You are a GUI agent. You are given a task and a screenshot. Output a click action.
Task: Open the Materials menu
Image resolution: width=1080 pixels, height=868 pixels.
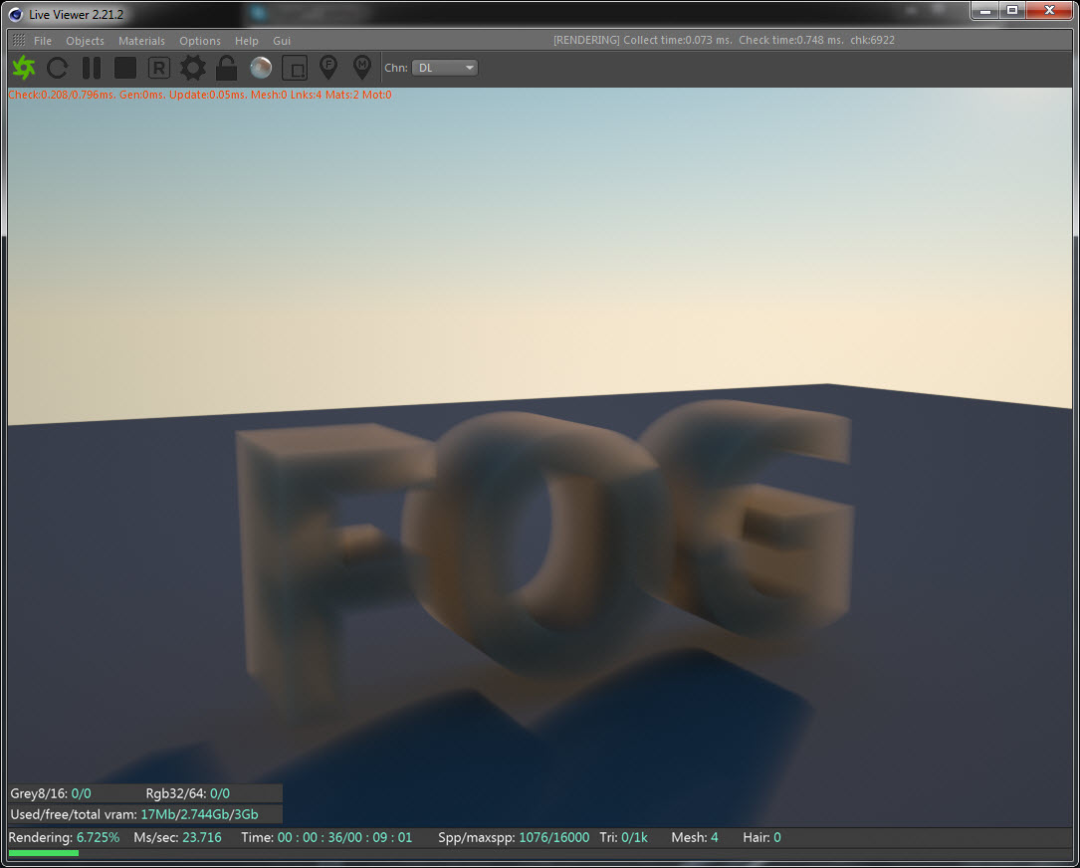click(x=141, y=41)
